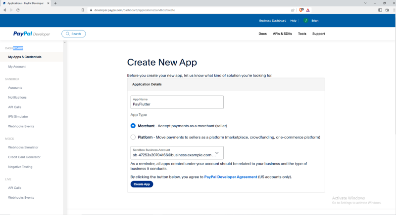Open My Account in sidebar

tap(17, 67)
